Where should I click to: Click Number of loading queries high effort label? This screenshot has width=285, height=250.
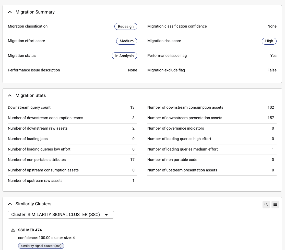[179, 139]
